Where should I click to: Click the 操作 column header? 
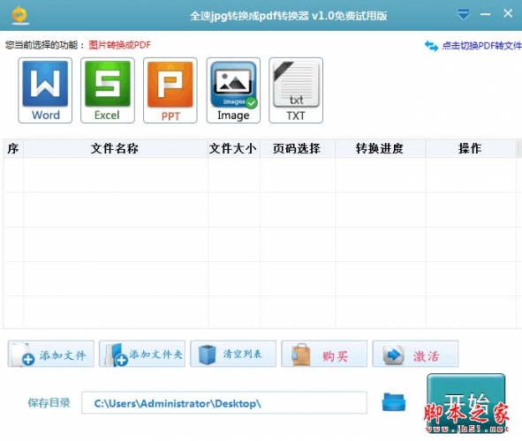tap(471, 148)
